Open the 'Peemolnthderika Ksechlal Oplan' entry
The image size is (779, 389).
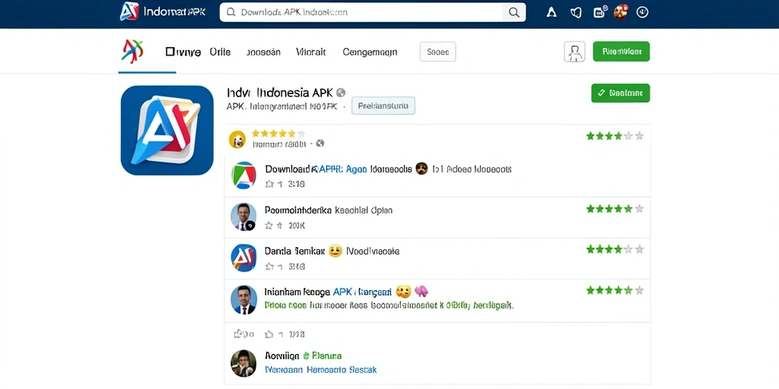pos(329,210)
